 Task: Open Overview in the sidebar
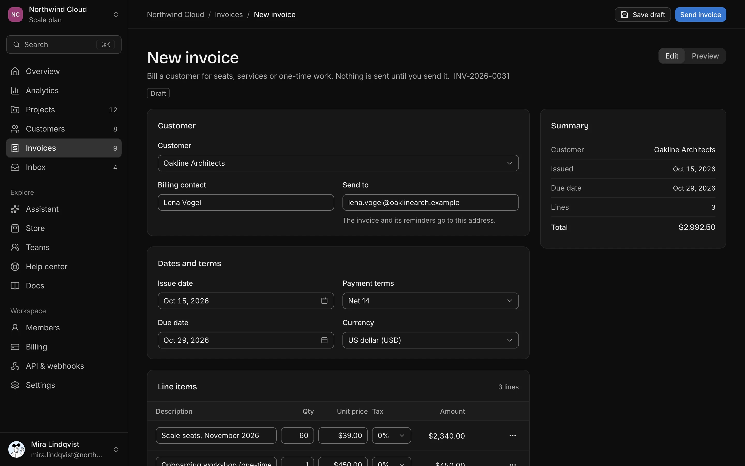[64, 71]
